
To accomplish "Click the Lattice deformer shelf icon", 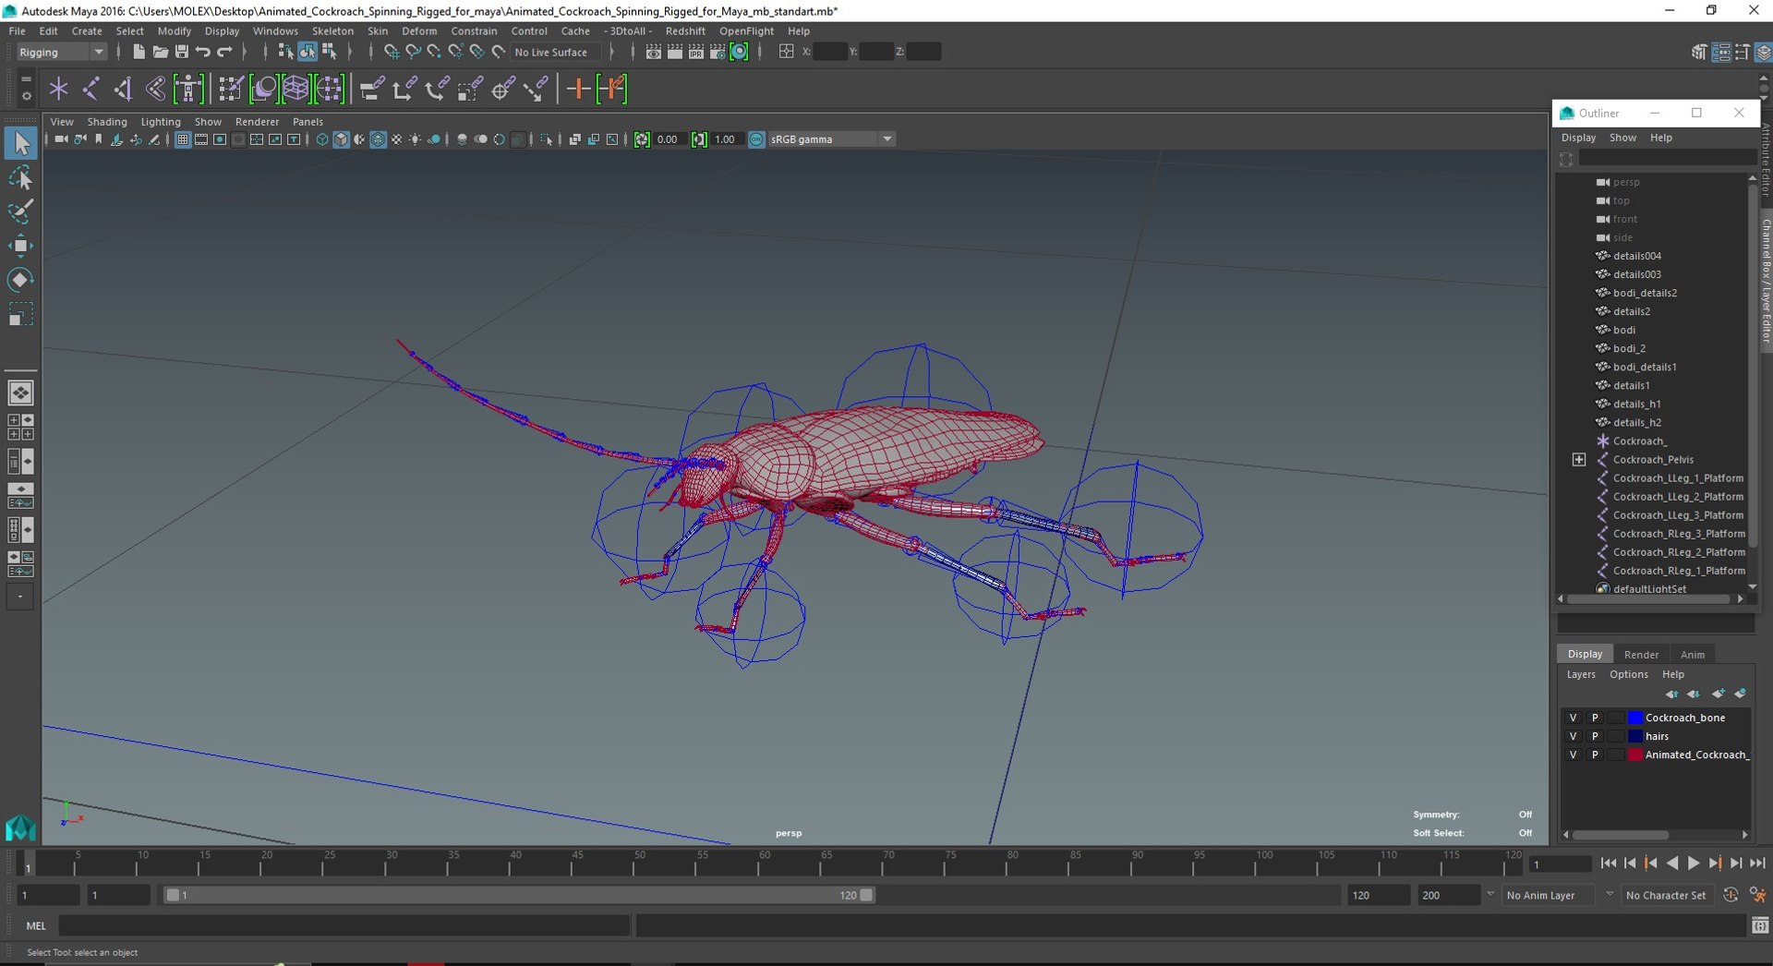I will (295, 89).
